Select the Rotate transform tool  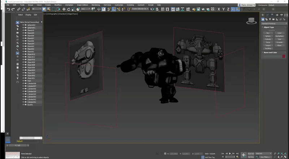[x=69, y=9]
